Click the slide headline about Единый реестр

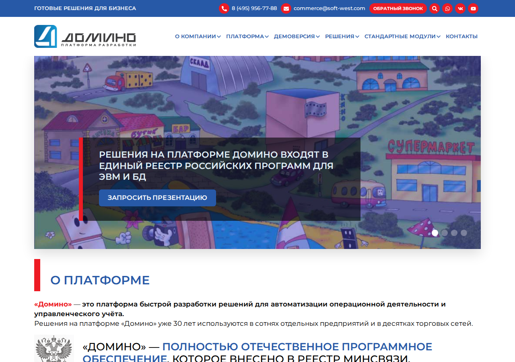click(x=216, y=166)
